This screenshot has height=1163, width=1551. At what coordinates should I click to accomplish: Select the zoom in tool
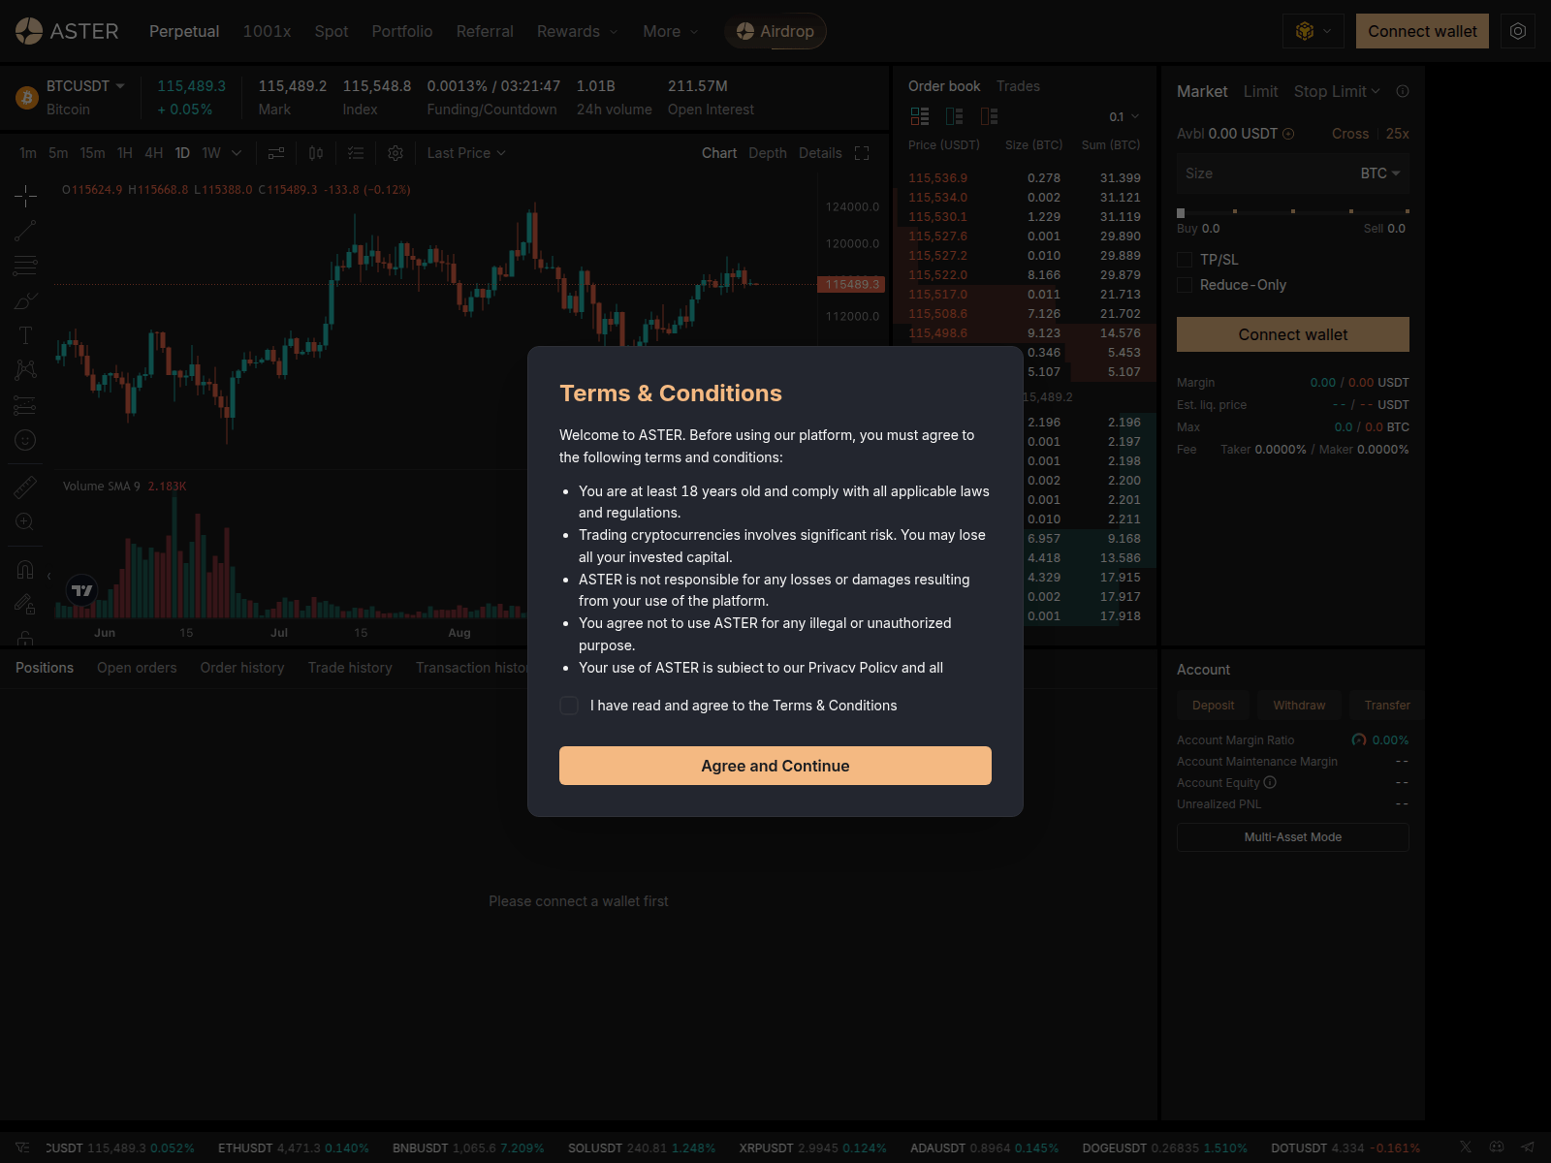tap(25, 521)
